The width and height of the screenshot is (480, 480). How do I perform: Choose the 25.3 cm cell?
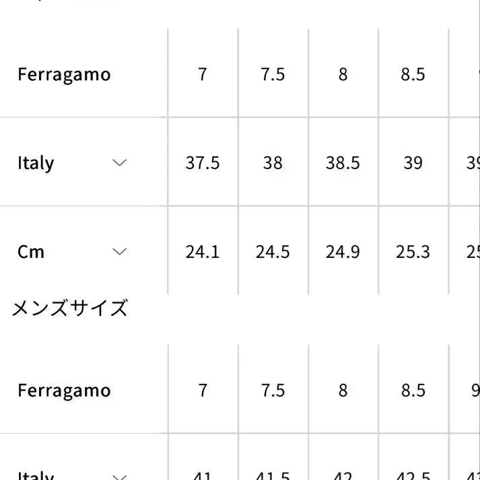coord(413,252)
